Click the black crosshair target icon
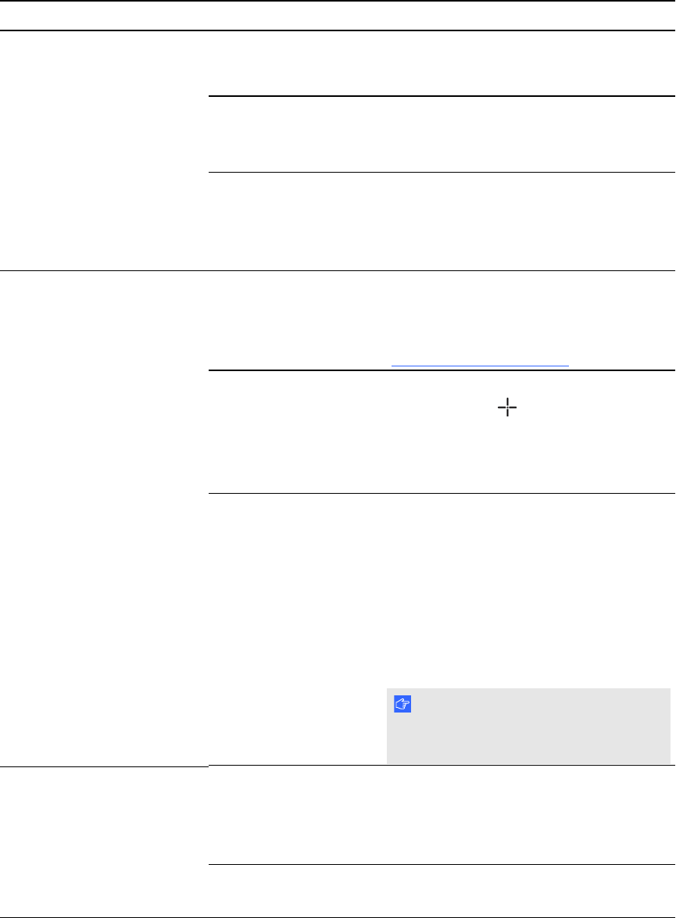This screenshot has width=676, height=918. tap(508, 407)
